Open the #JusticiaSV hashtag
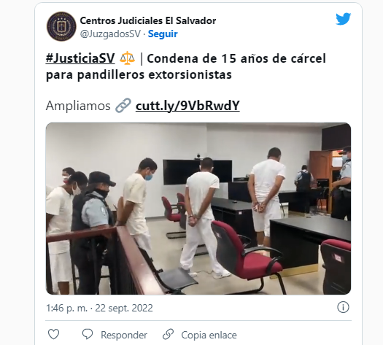 (80, 58)
